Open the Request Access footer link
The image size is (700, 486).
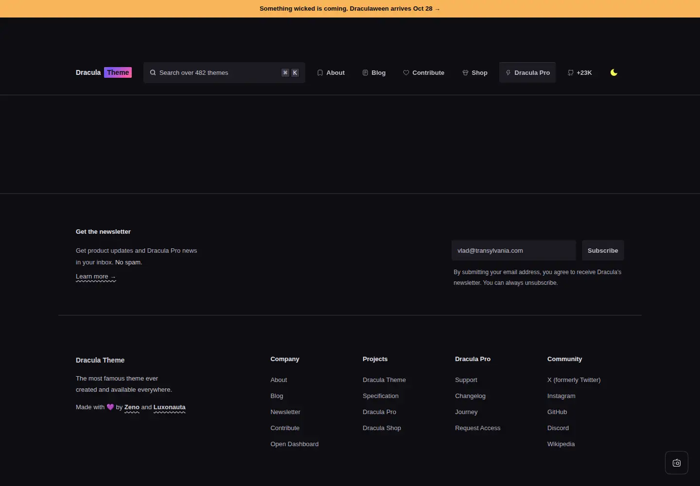(x=477, y=428)
